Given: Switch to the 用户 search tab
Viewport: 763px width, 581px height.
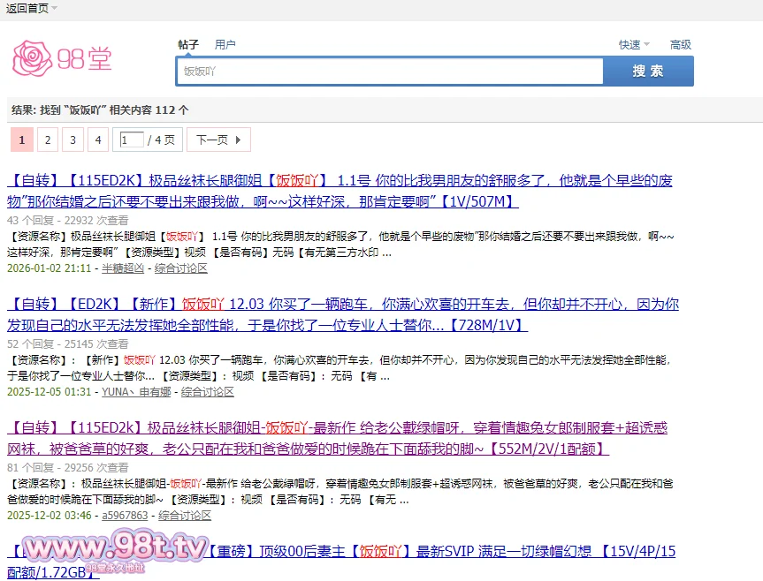Looking at the screenshot, I should pos(225,45).
